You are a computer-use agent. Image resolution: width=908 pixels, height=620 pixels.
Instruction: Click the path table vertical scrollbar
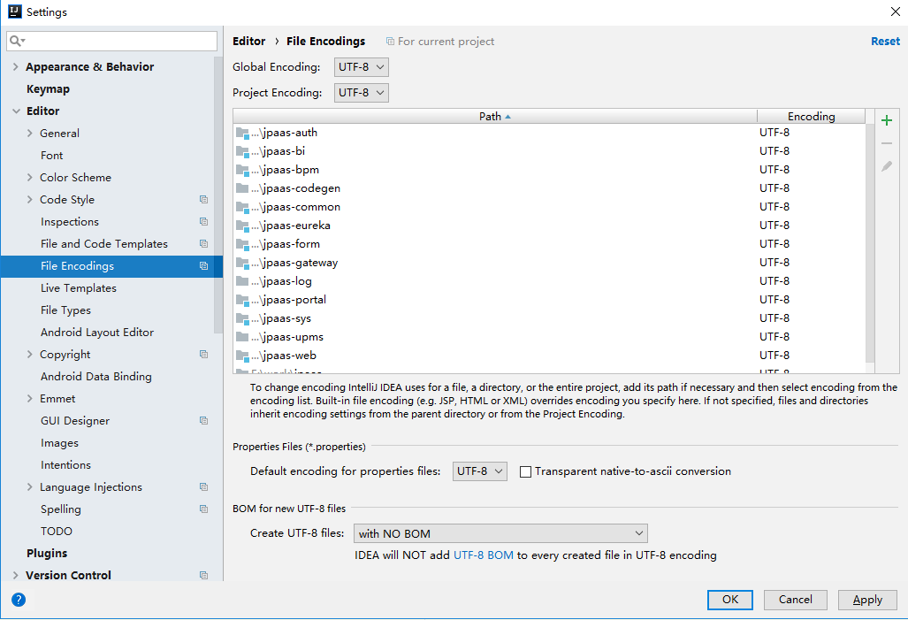(x=870, y=243)
